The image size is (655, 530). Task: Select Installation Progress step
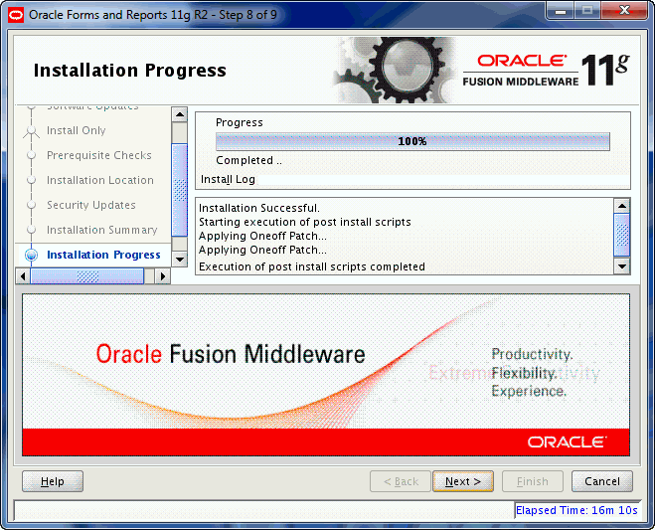coord(103,255)
